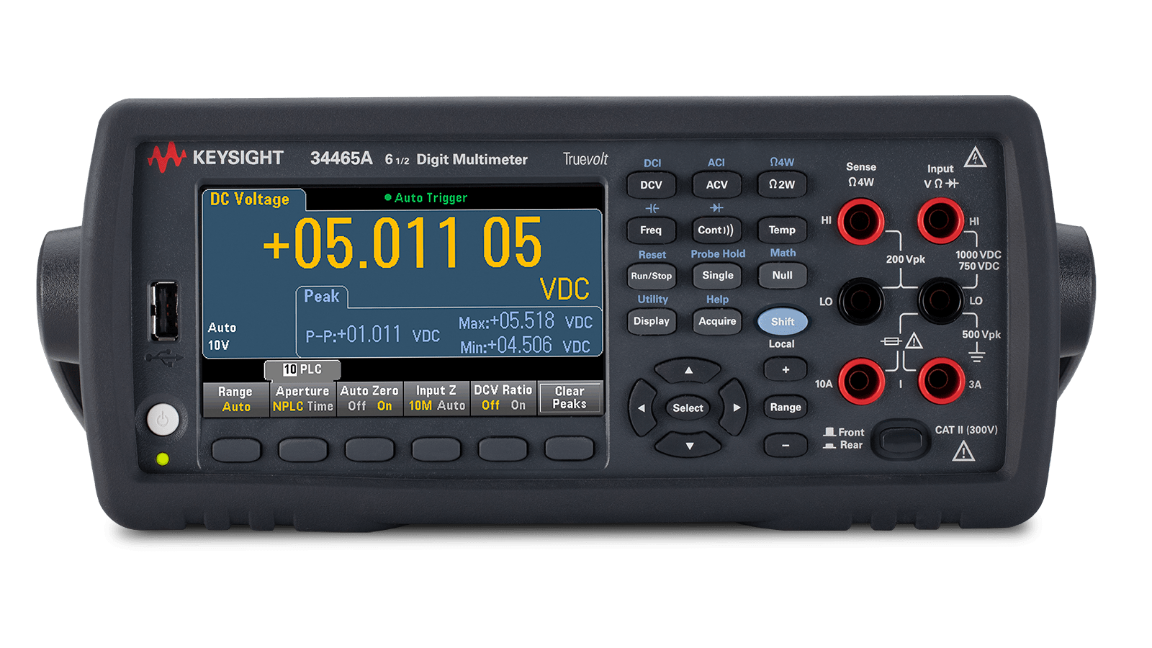This screenshot has width=1152, height=648.
Task: Click the 3A red current terminal
Action: point(940,381)
